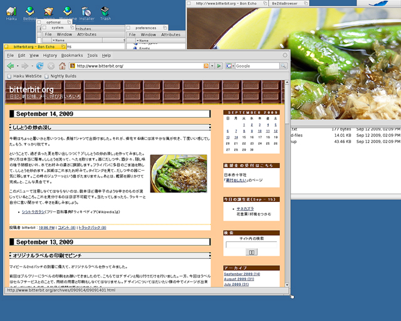The image size is (401, 321).
Task: Click the site search submit button
Action: click(252, 253)
